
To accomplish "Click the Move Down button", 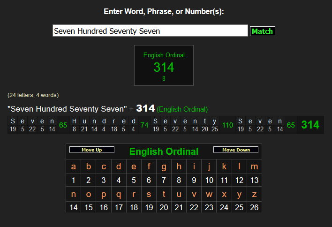I will click(x=235, y=150).
